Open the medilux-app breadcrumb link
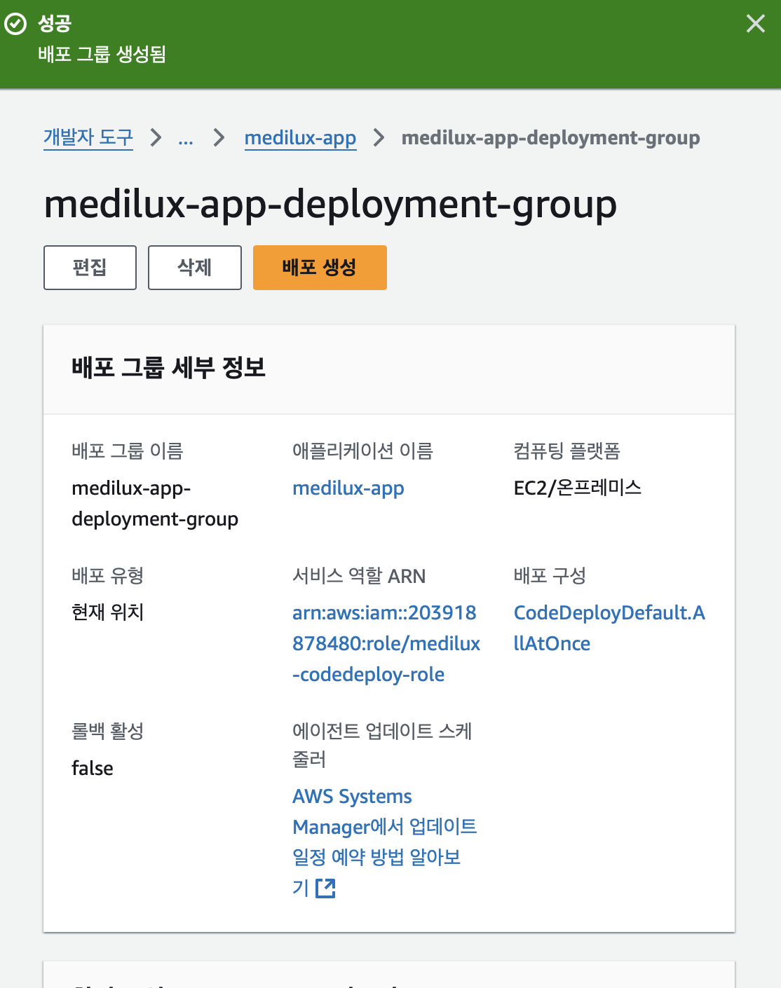 click(x=300, y=138)
